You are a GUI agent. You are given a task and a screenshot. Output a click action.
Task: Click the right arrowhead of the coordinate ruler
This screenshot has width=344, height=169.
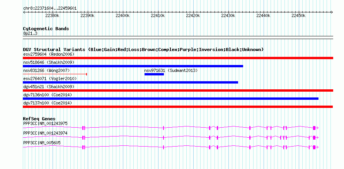(332, 12)
